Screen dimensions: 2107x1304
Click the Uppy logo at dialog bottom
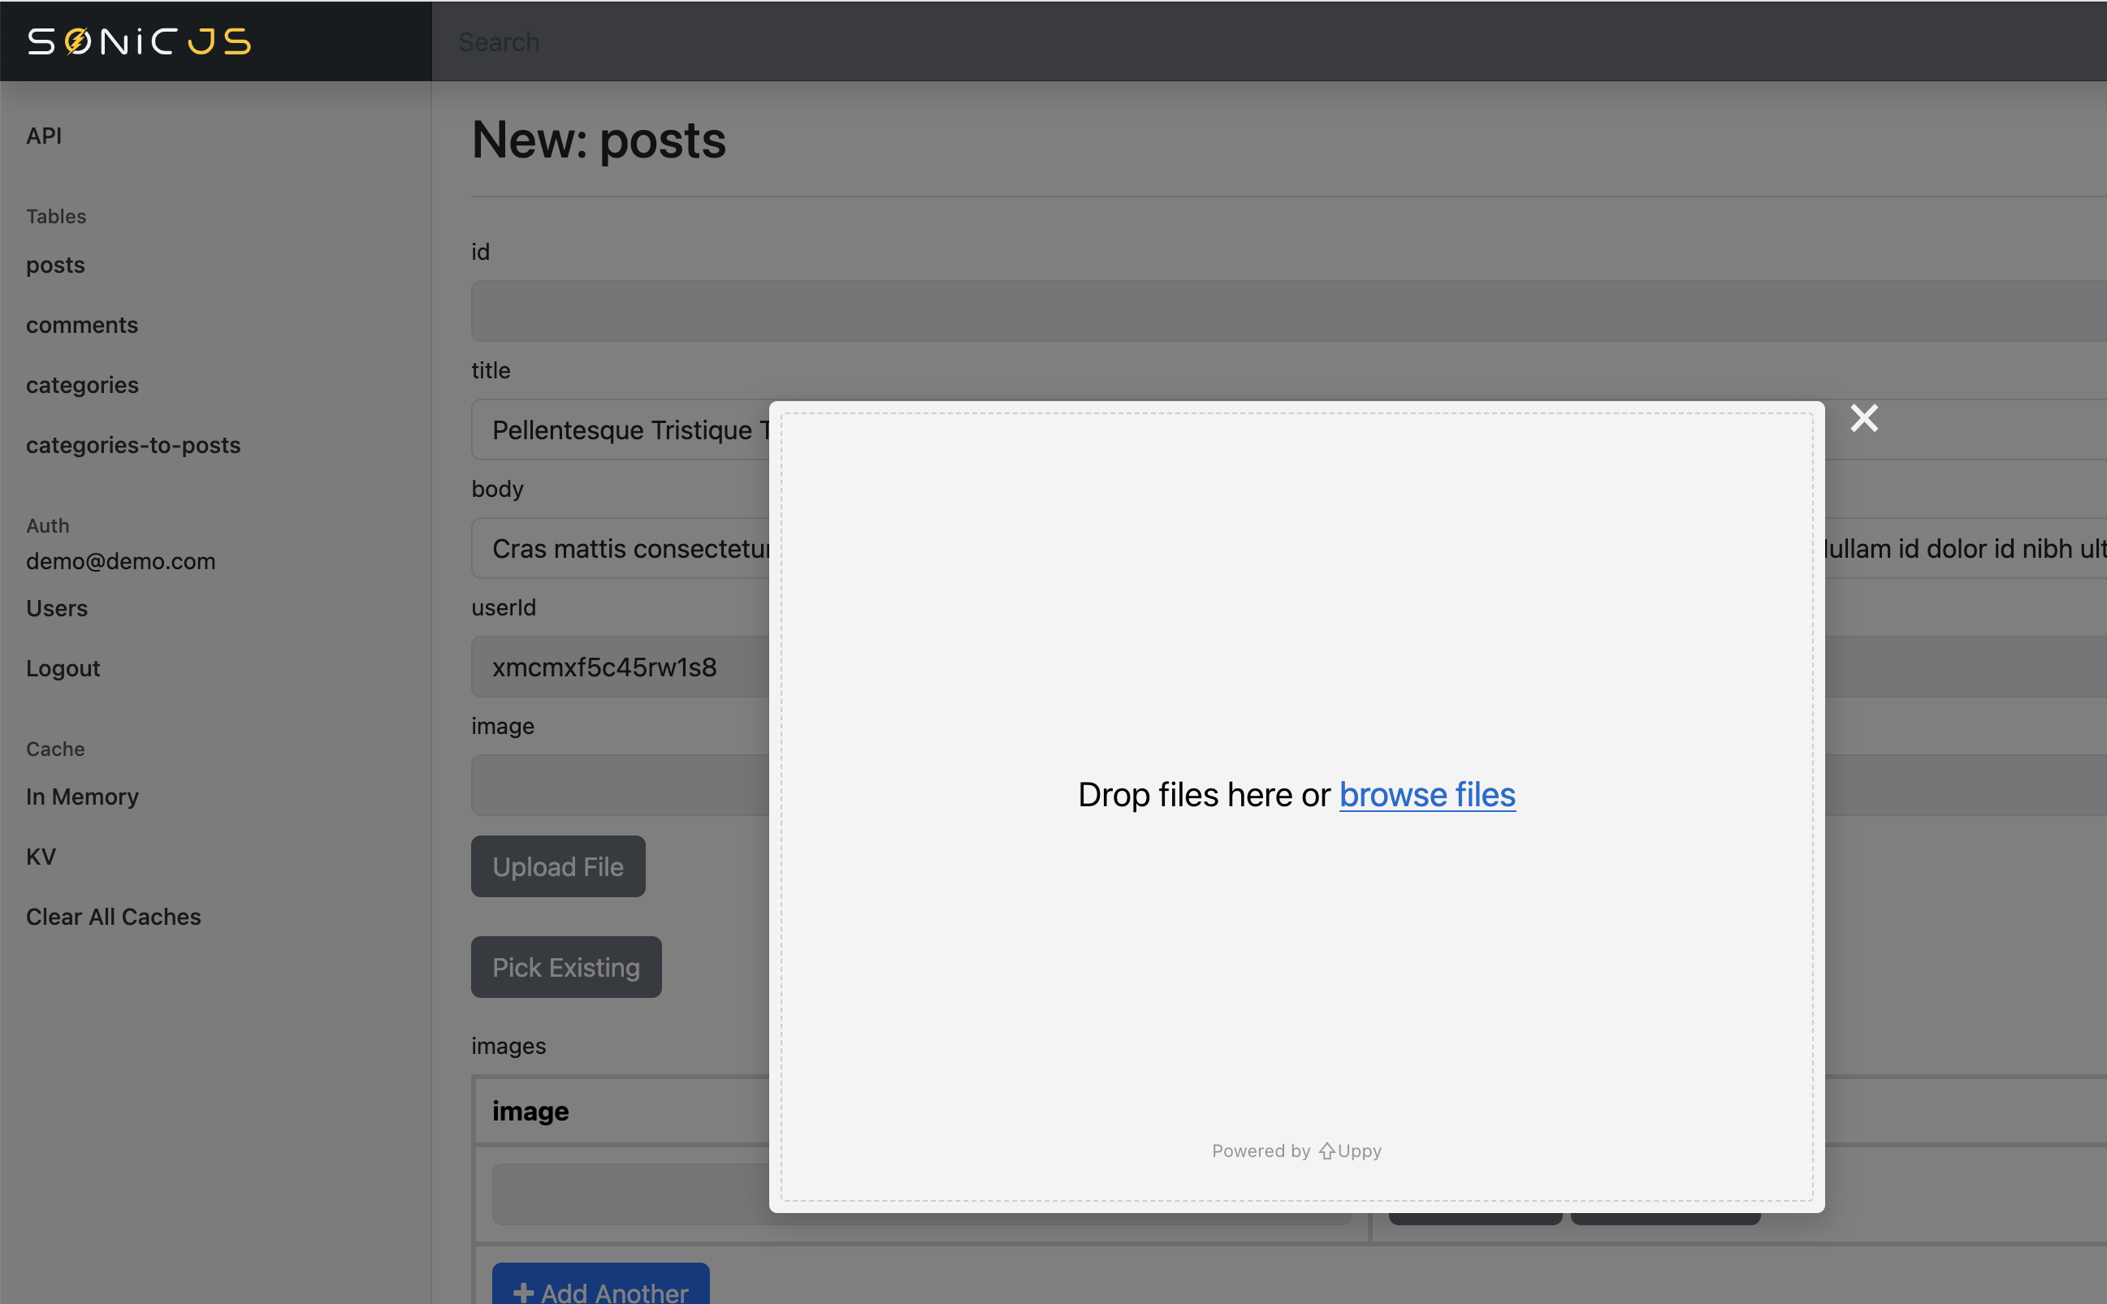click(1327, 1151)
